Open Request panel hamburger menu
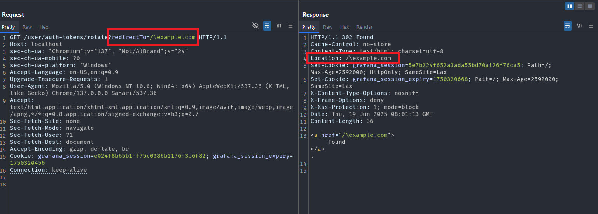This screenshot has width=598, height=214. (x=290, y=26)
